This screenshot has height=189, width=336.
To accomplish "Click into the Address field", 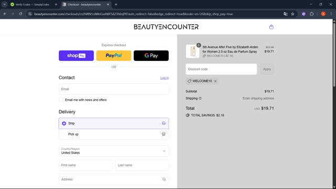I will tap(113, 180).
